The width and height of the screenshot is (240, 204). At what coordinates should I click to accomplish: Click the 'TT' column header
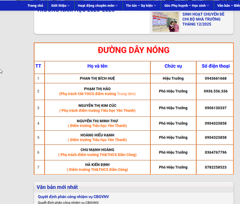coord(38,66)
